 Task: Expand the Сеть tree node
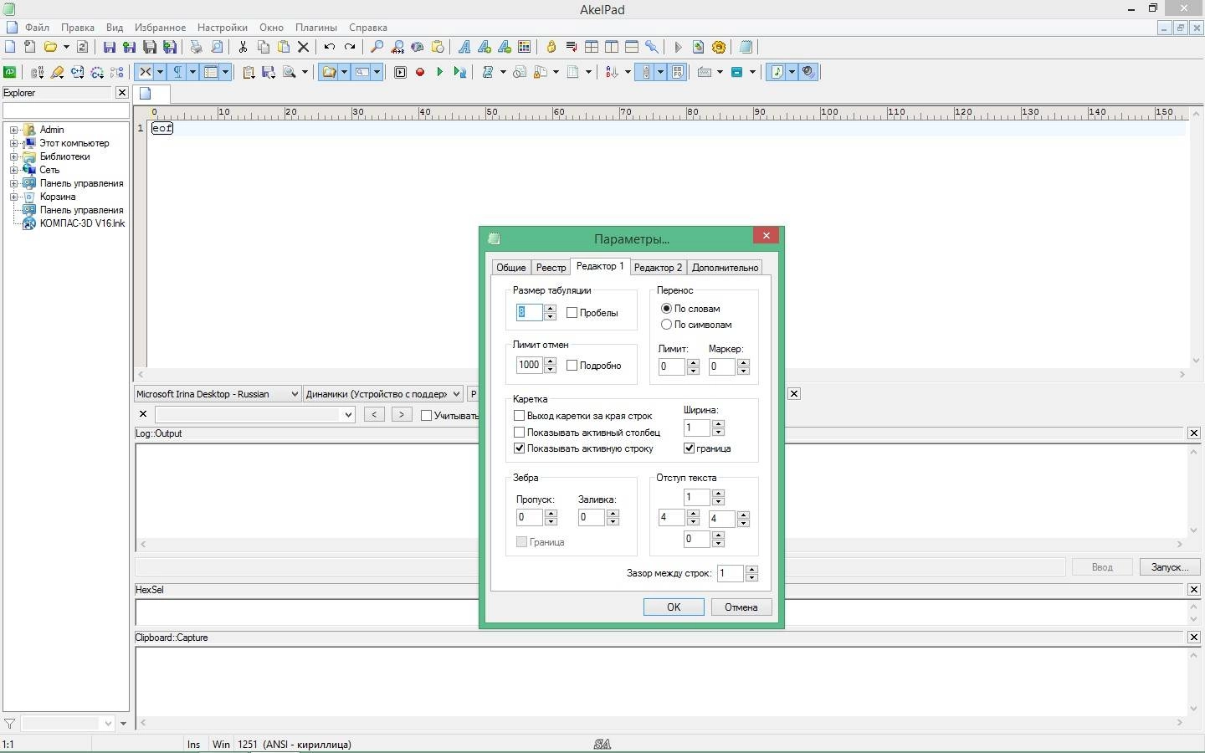click(13, 170)
